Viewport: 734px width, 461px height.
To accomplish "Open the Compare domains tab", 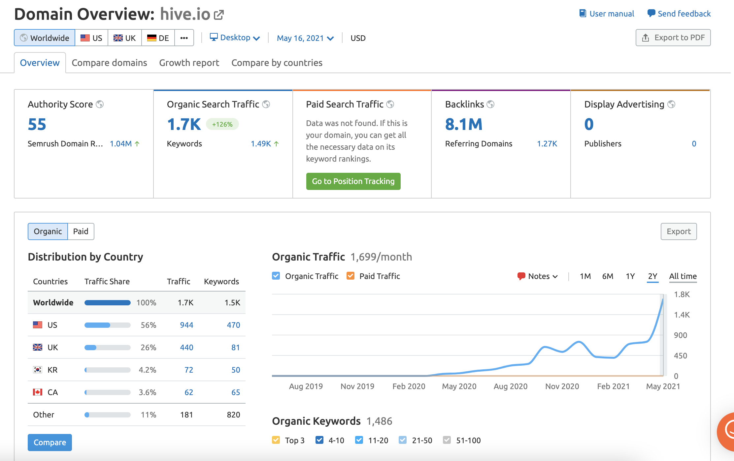I will 109,63.
